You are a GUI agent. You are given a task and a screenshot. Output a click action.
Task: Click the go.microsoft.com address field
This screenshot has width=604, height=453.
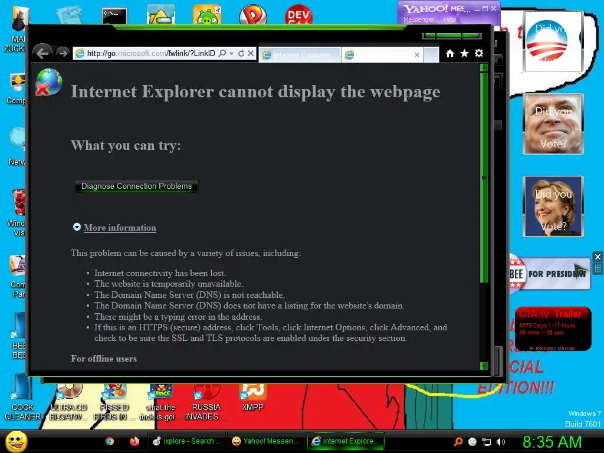point(151,53)
